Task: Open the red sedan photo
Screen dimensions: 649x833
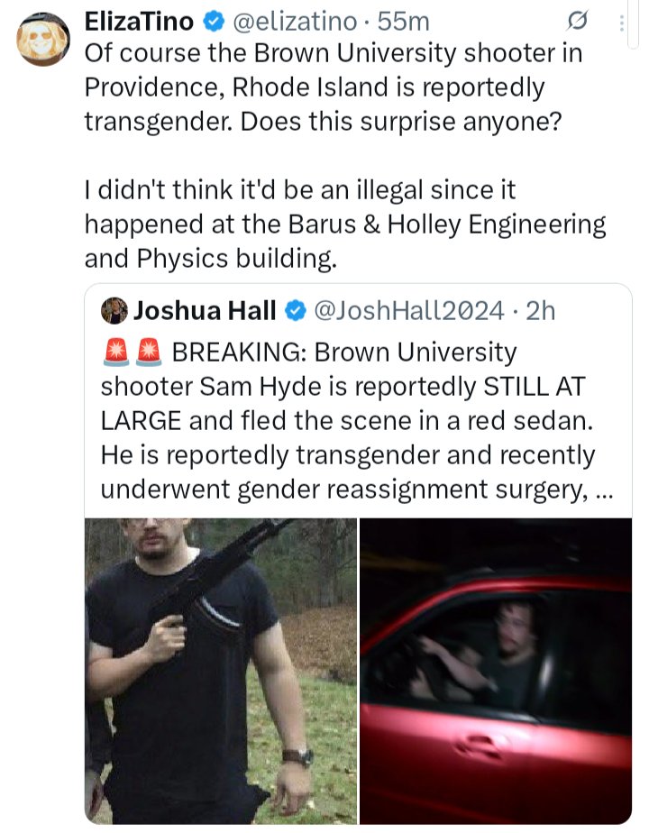Action: [496, 671]
